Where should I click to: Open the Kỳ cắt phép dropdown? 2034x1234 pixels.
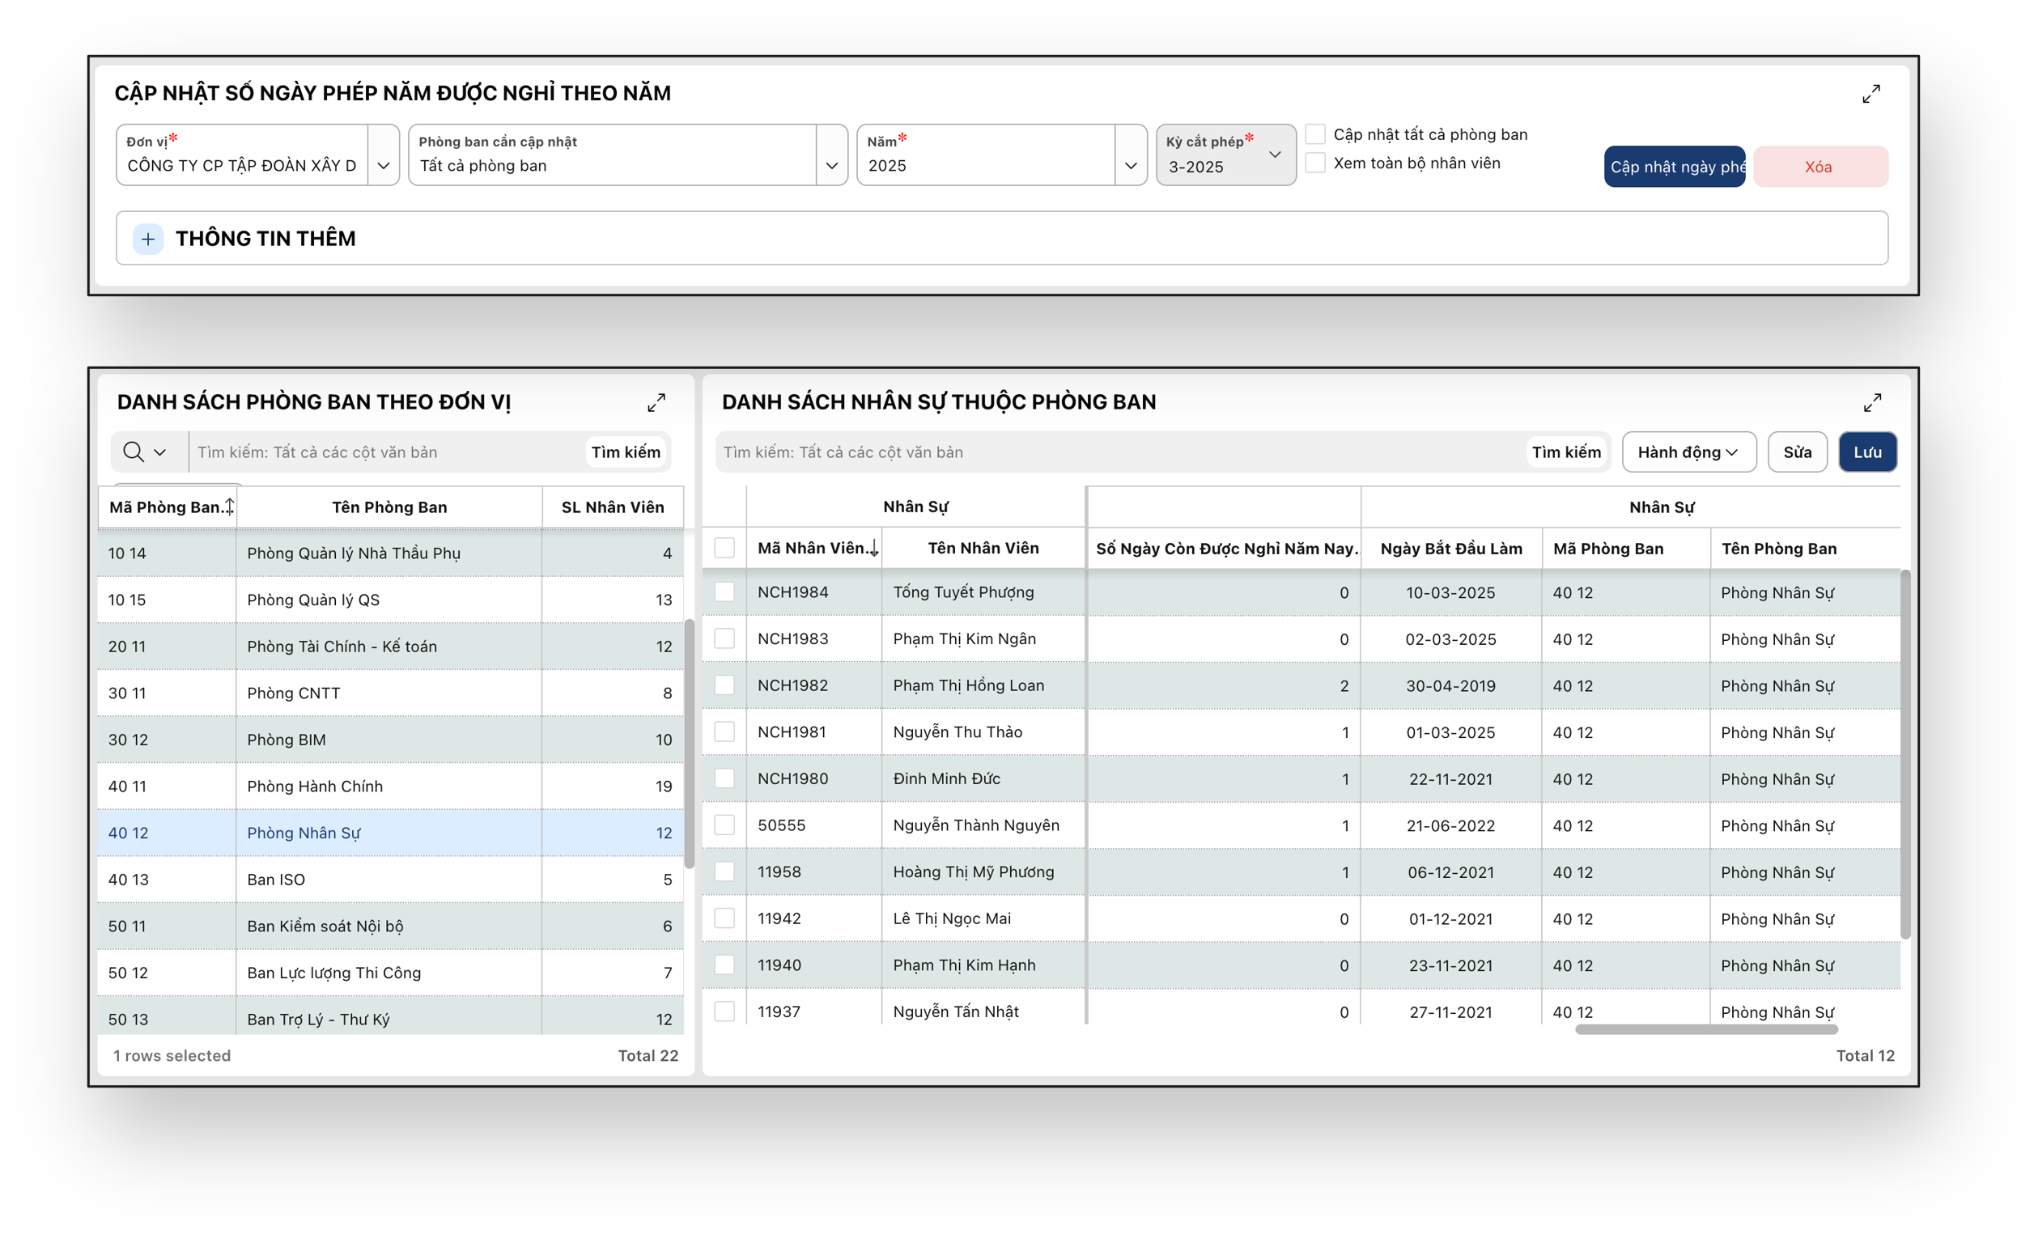coord(1225,155)
